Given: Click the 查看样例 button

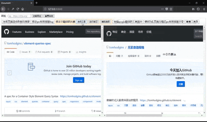Looking at the screenshot, I should tap(49, 16).
